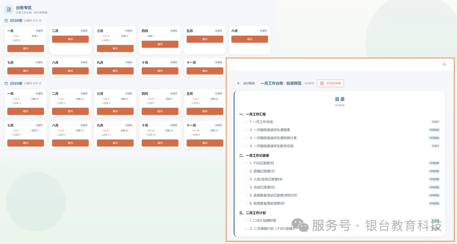This screenshot has width=457, height=244.
Task: Click the 一、一月工作汇报 section heading
Action: click(252, 114)
